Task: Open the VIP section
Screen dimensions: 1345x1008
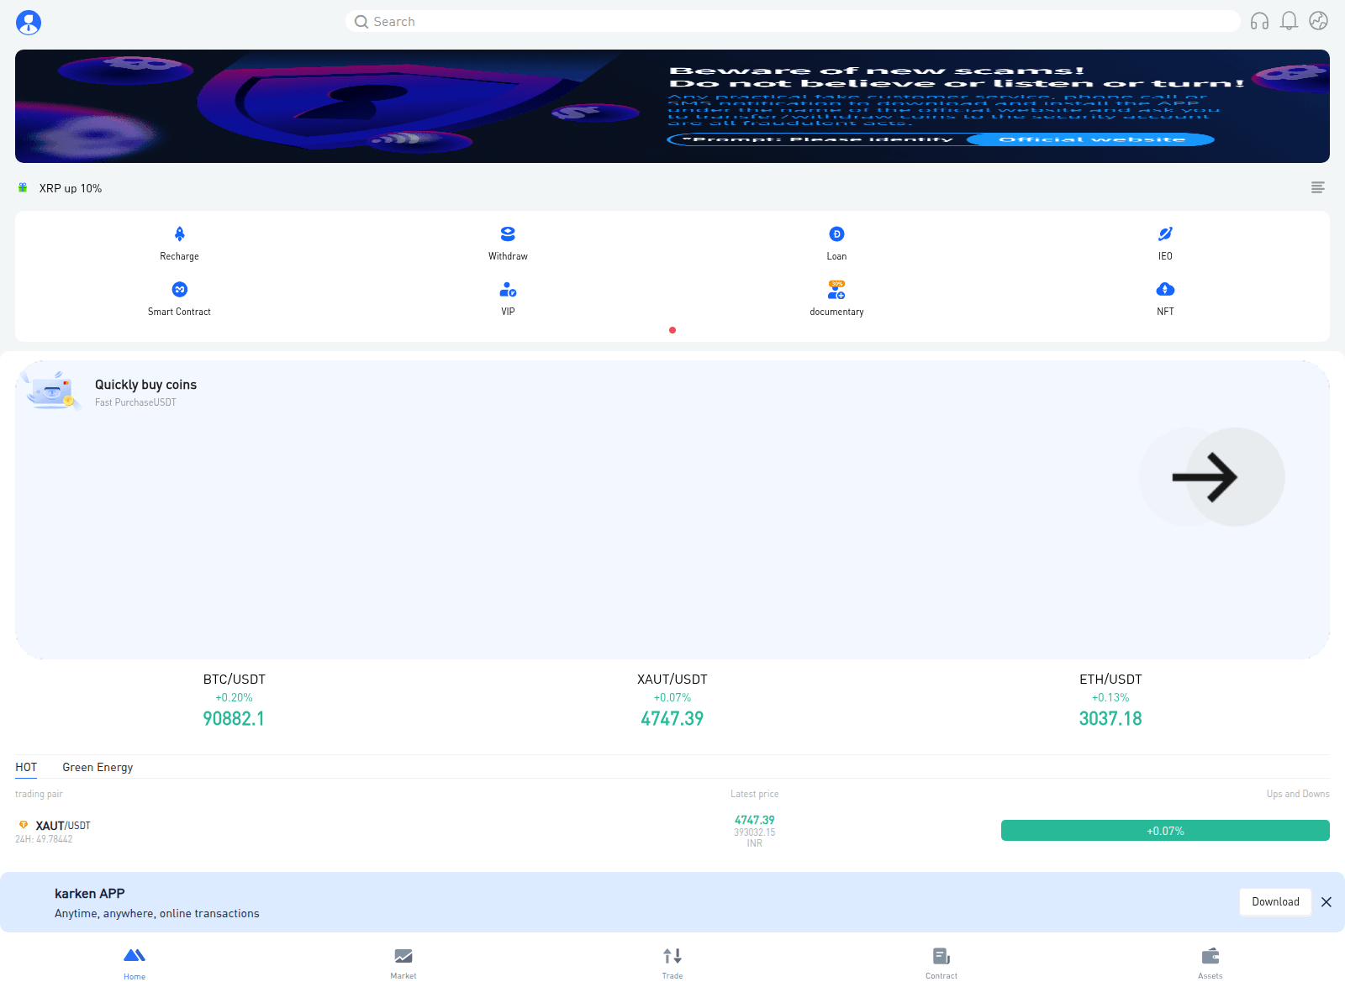Action: coord(508,298)
